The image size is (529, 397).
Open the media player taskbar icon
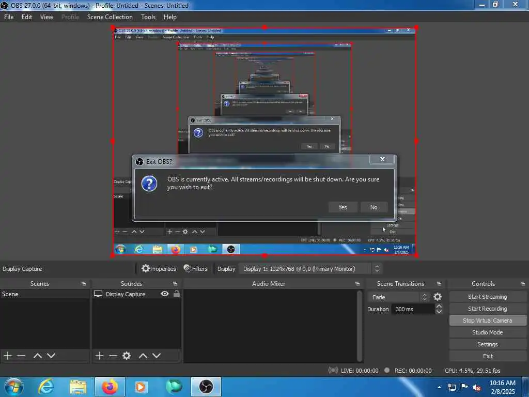(x=141, y=387)
